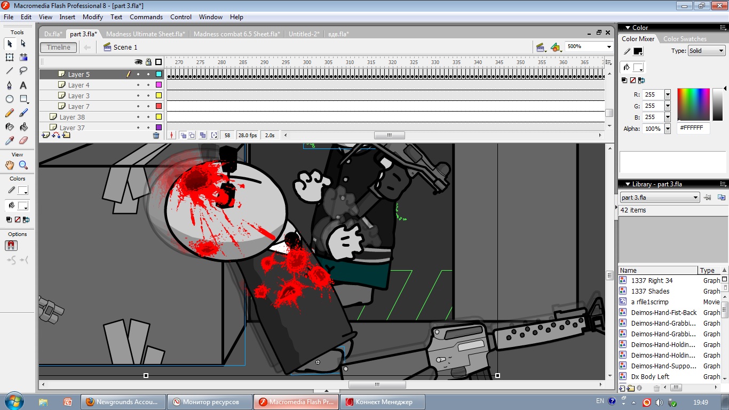The image size is (729, 410).
Task: Select the Subselection tool
Action: tap(23, 43)
